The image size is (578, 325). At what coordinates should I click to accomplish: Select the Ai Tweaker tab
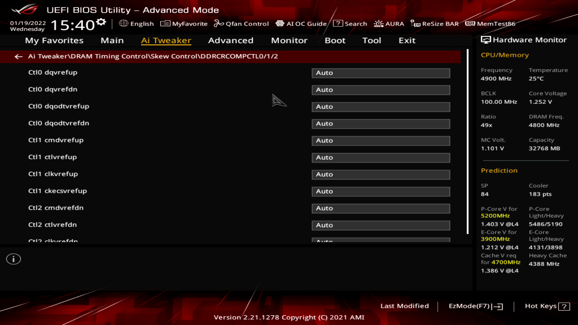(x=166, y=40)
